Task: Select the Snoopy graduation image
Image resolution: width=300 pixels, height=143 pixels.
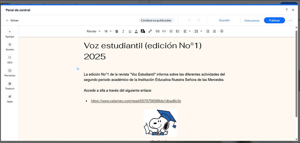Action: coord(160,122)
